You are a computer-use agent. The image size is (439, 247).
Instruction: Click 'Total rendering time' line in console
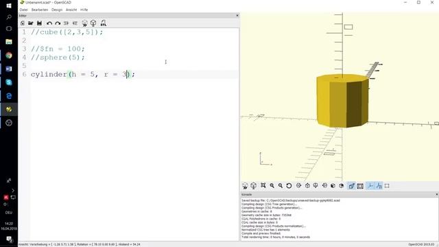pyautogui.click(x=276, y=237)
